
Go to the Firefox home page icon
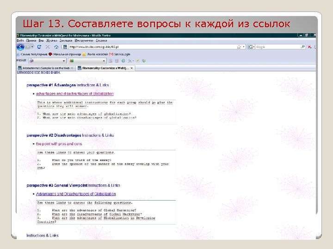(x=56, y=47)
